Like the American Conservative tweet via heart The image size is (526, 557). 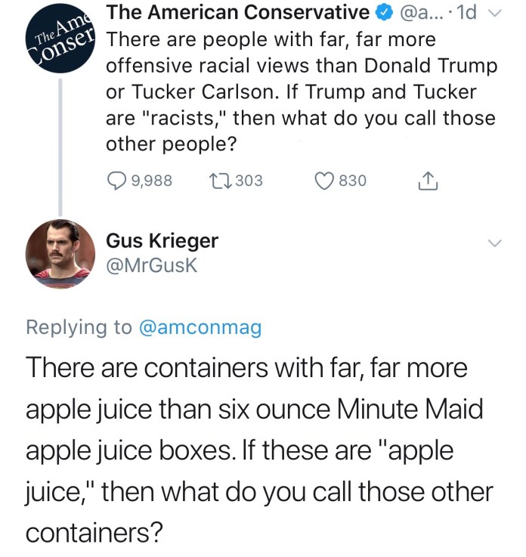coord(323,181)
